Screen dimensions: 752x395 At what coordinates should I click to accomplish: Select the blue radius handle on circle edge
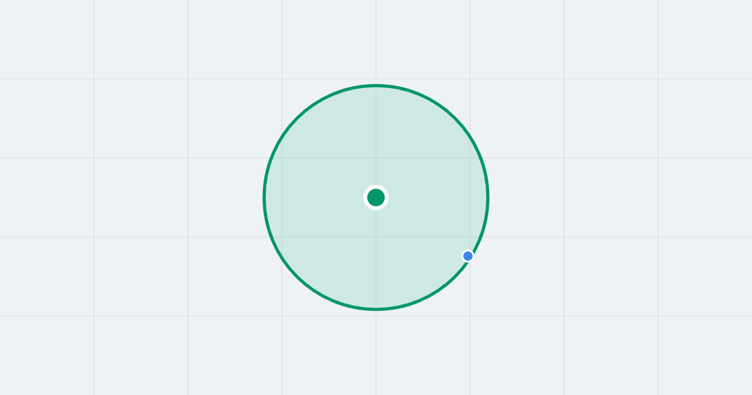point(468,256)
